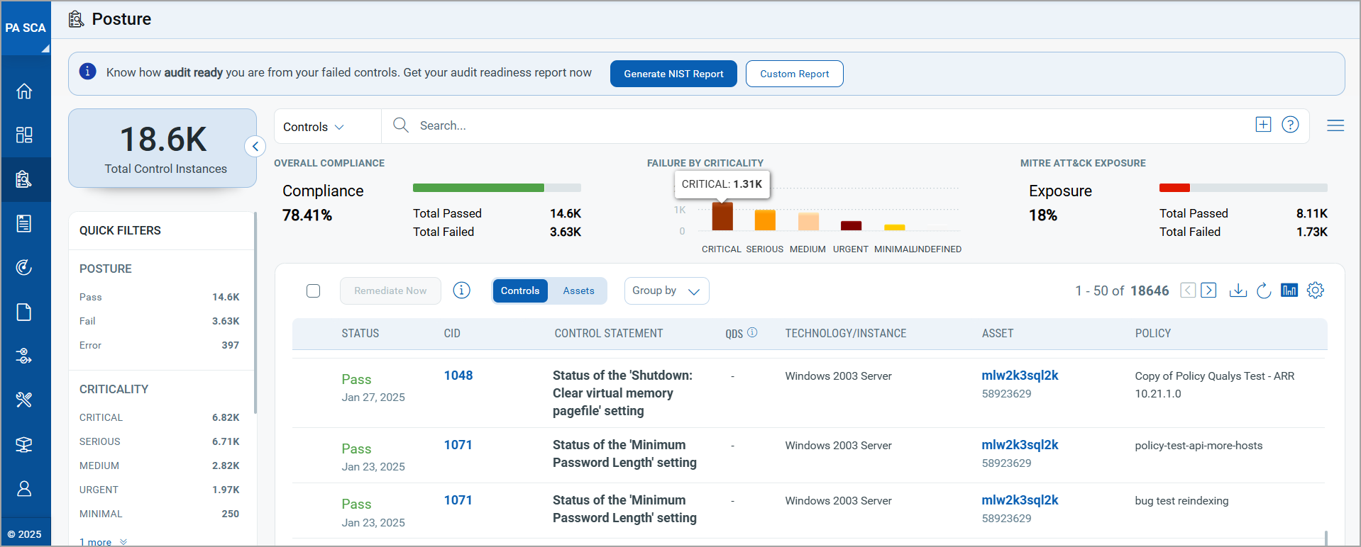This screenshot has width=1361, height=547.
Task: Click the URGENT dark red bar
Action: tap(851, 226)
